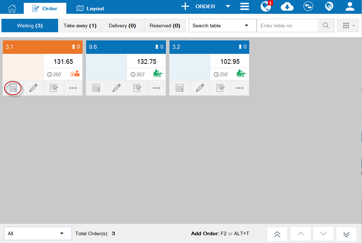362x243 pixels.
Task: Jump to last page with double down arrow
Action: (x=346, y=234)
